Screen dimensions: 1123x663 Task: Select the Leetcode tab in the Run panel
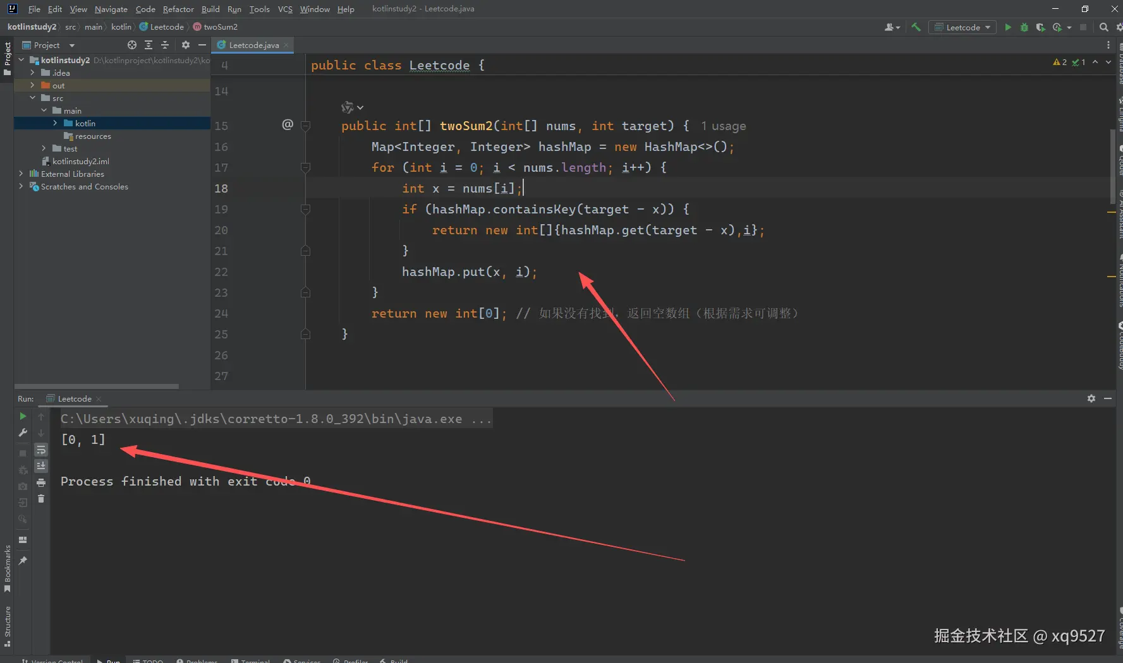coord(74,398)
